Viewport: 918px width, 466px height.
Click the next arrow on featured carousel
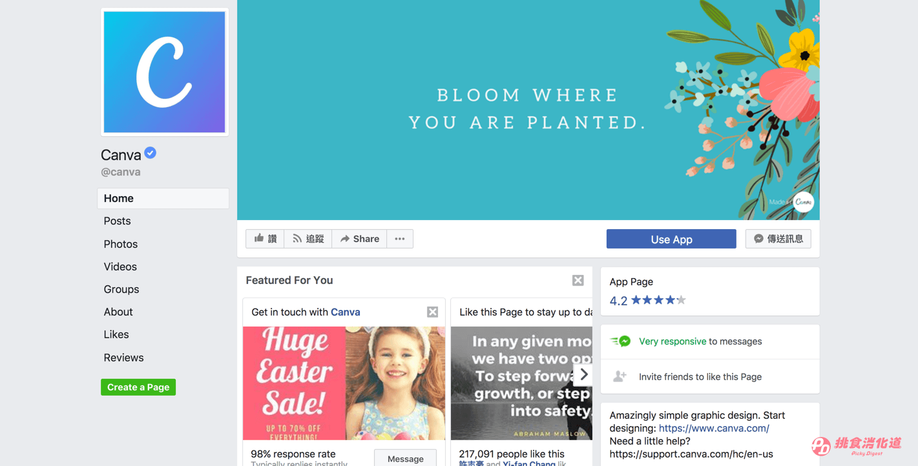pos(583,374)
